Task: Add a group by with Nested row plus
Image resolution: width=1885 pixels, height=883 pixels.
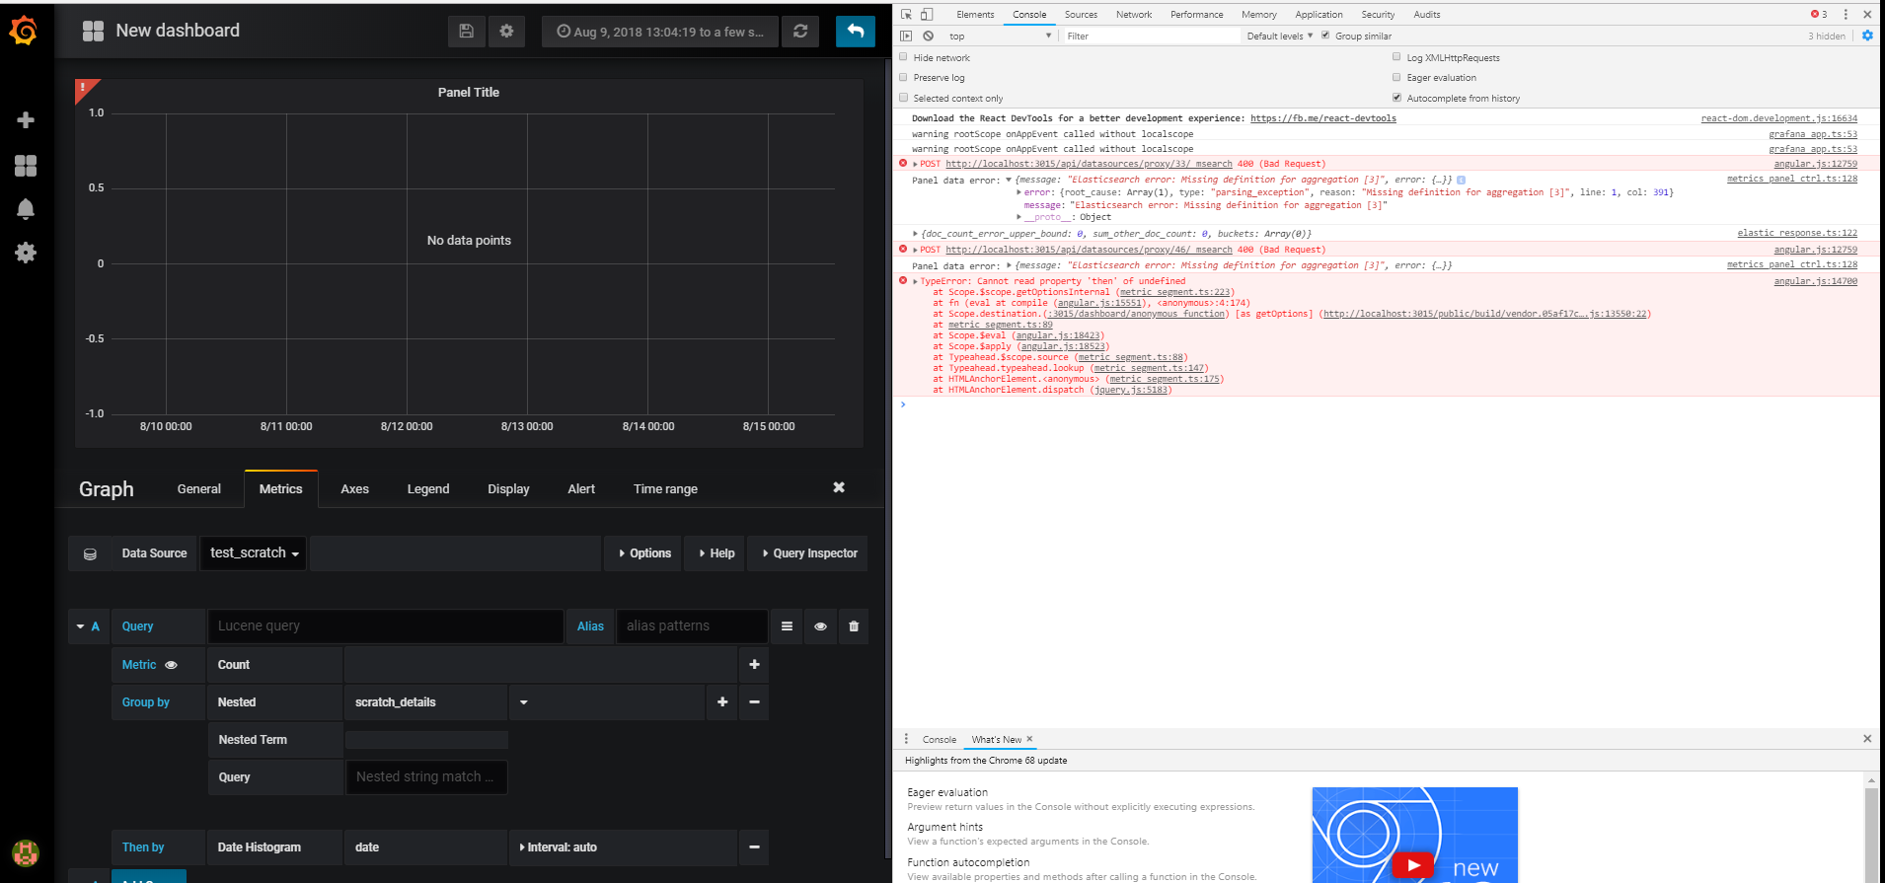Action: click(722, 702)
